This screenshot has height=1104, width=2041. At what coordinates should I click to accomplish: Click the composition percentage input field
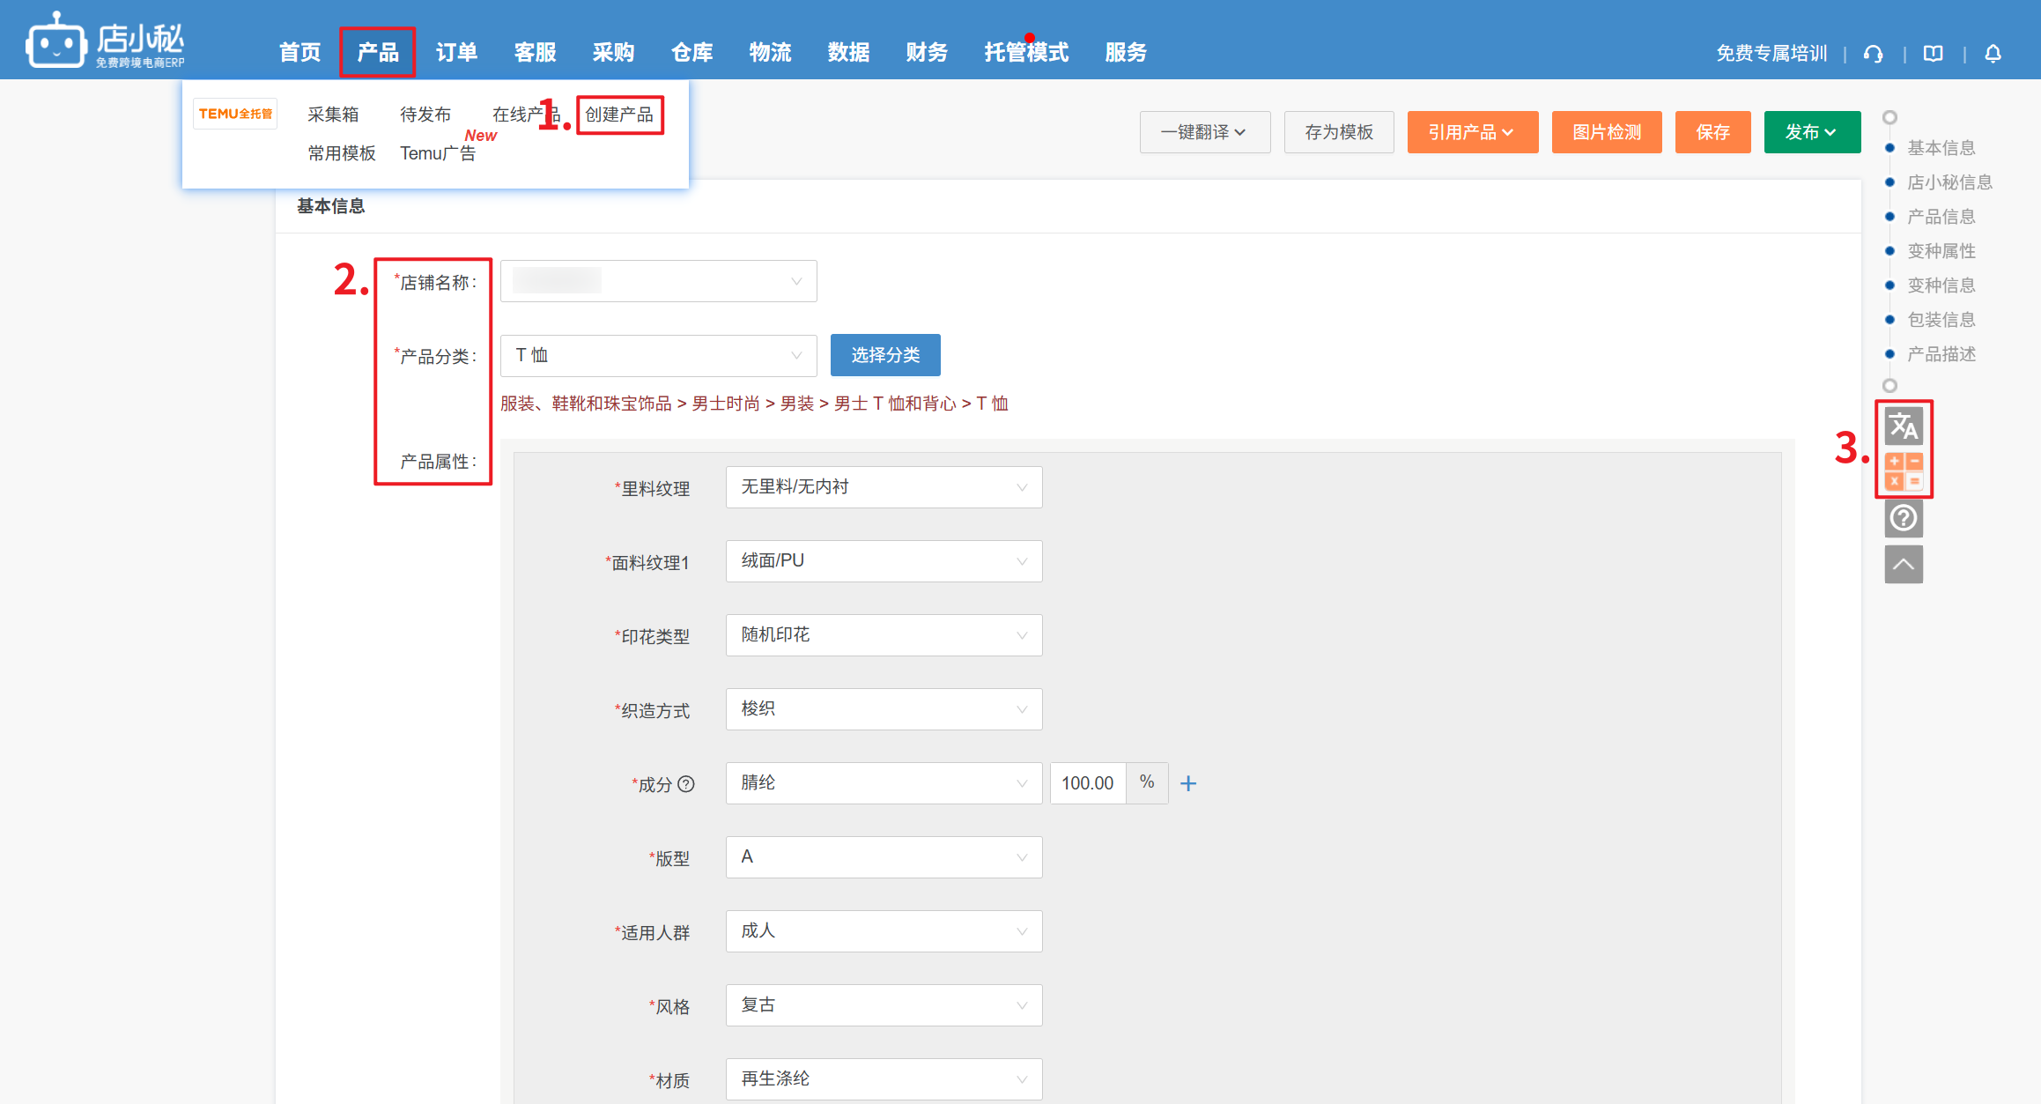(1087, 783)
